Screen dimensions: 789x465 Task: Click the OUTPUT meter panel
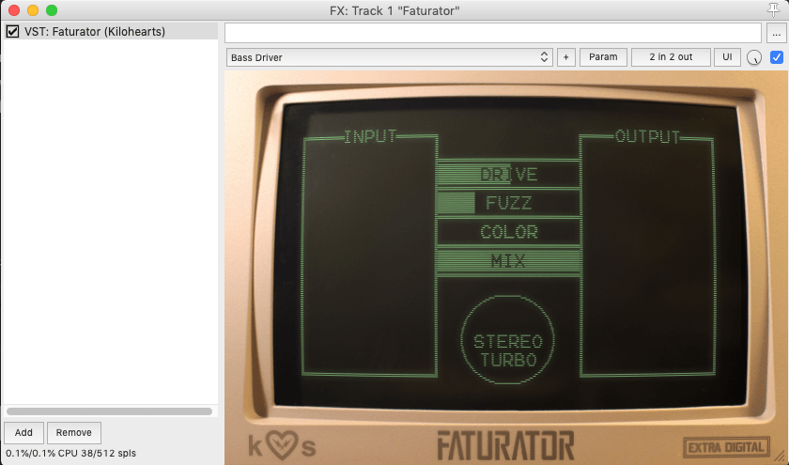tap(647, 256)
